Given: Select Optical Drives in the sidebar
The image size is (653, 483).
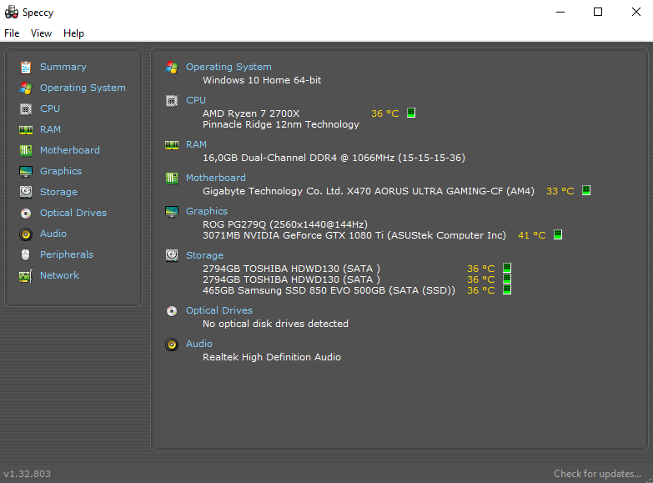Looking at the screenshot, I should click(x=73, y=213).
